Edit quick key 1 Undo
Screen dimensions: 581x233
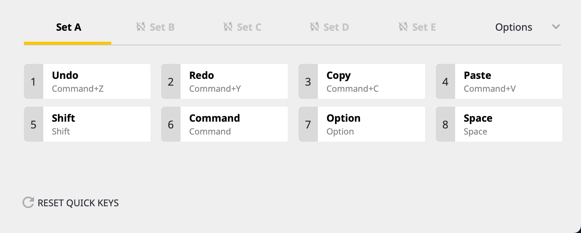(x=87, y=81)
